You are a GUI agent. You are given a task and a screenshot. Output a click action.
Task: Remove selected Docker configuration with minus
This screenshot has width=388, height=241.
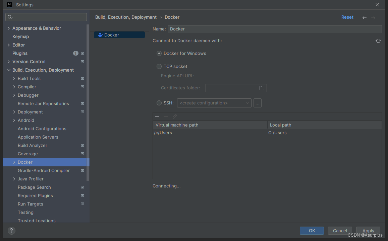coord(103,27)
